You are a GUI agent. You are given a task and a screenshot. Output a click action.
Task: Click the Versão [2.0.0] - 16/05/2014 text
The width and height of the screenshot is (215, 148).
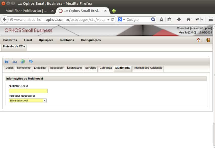click(x=195, y=32)
